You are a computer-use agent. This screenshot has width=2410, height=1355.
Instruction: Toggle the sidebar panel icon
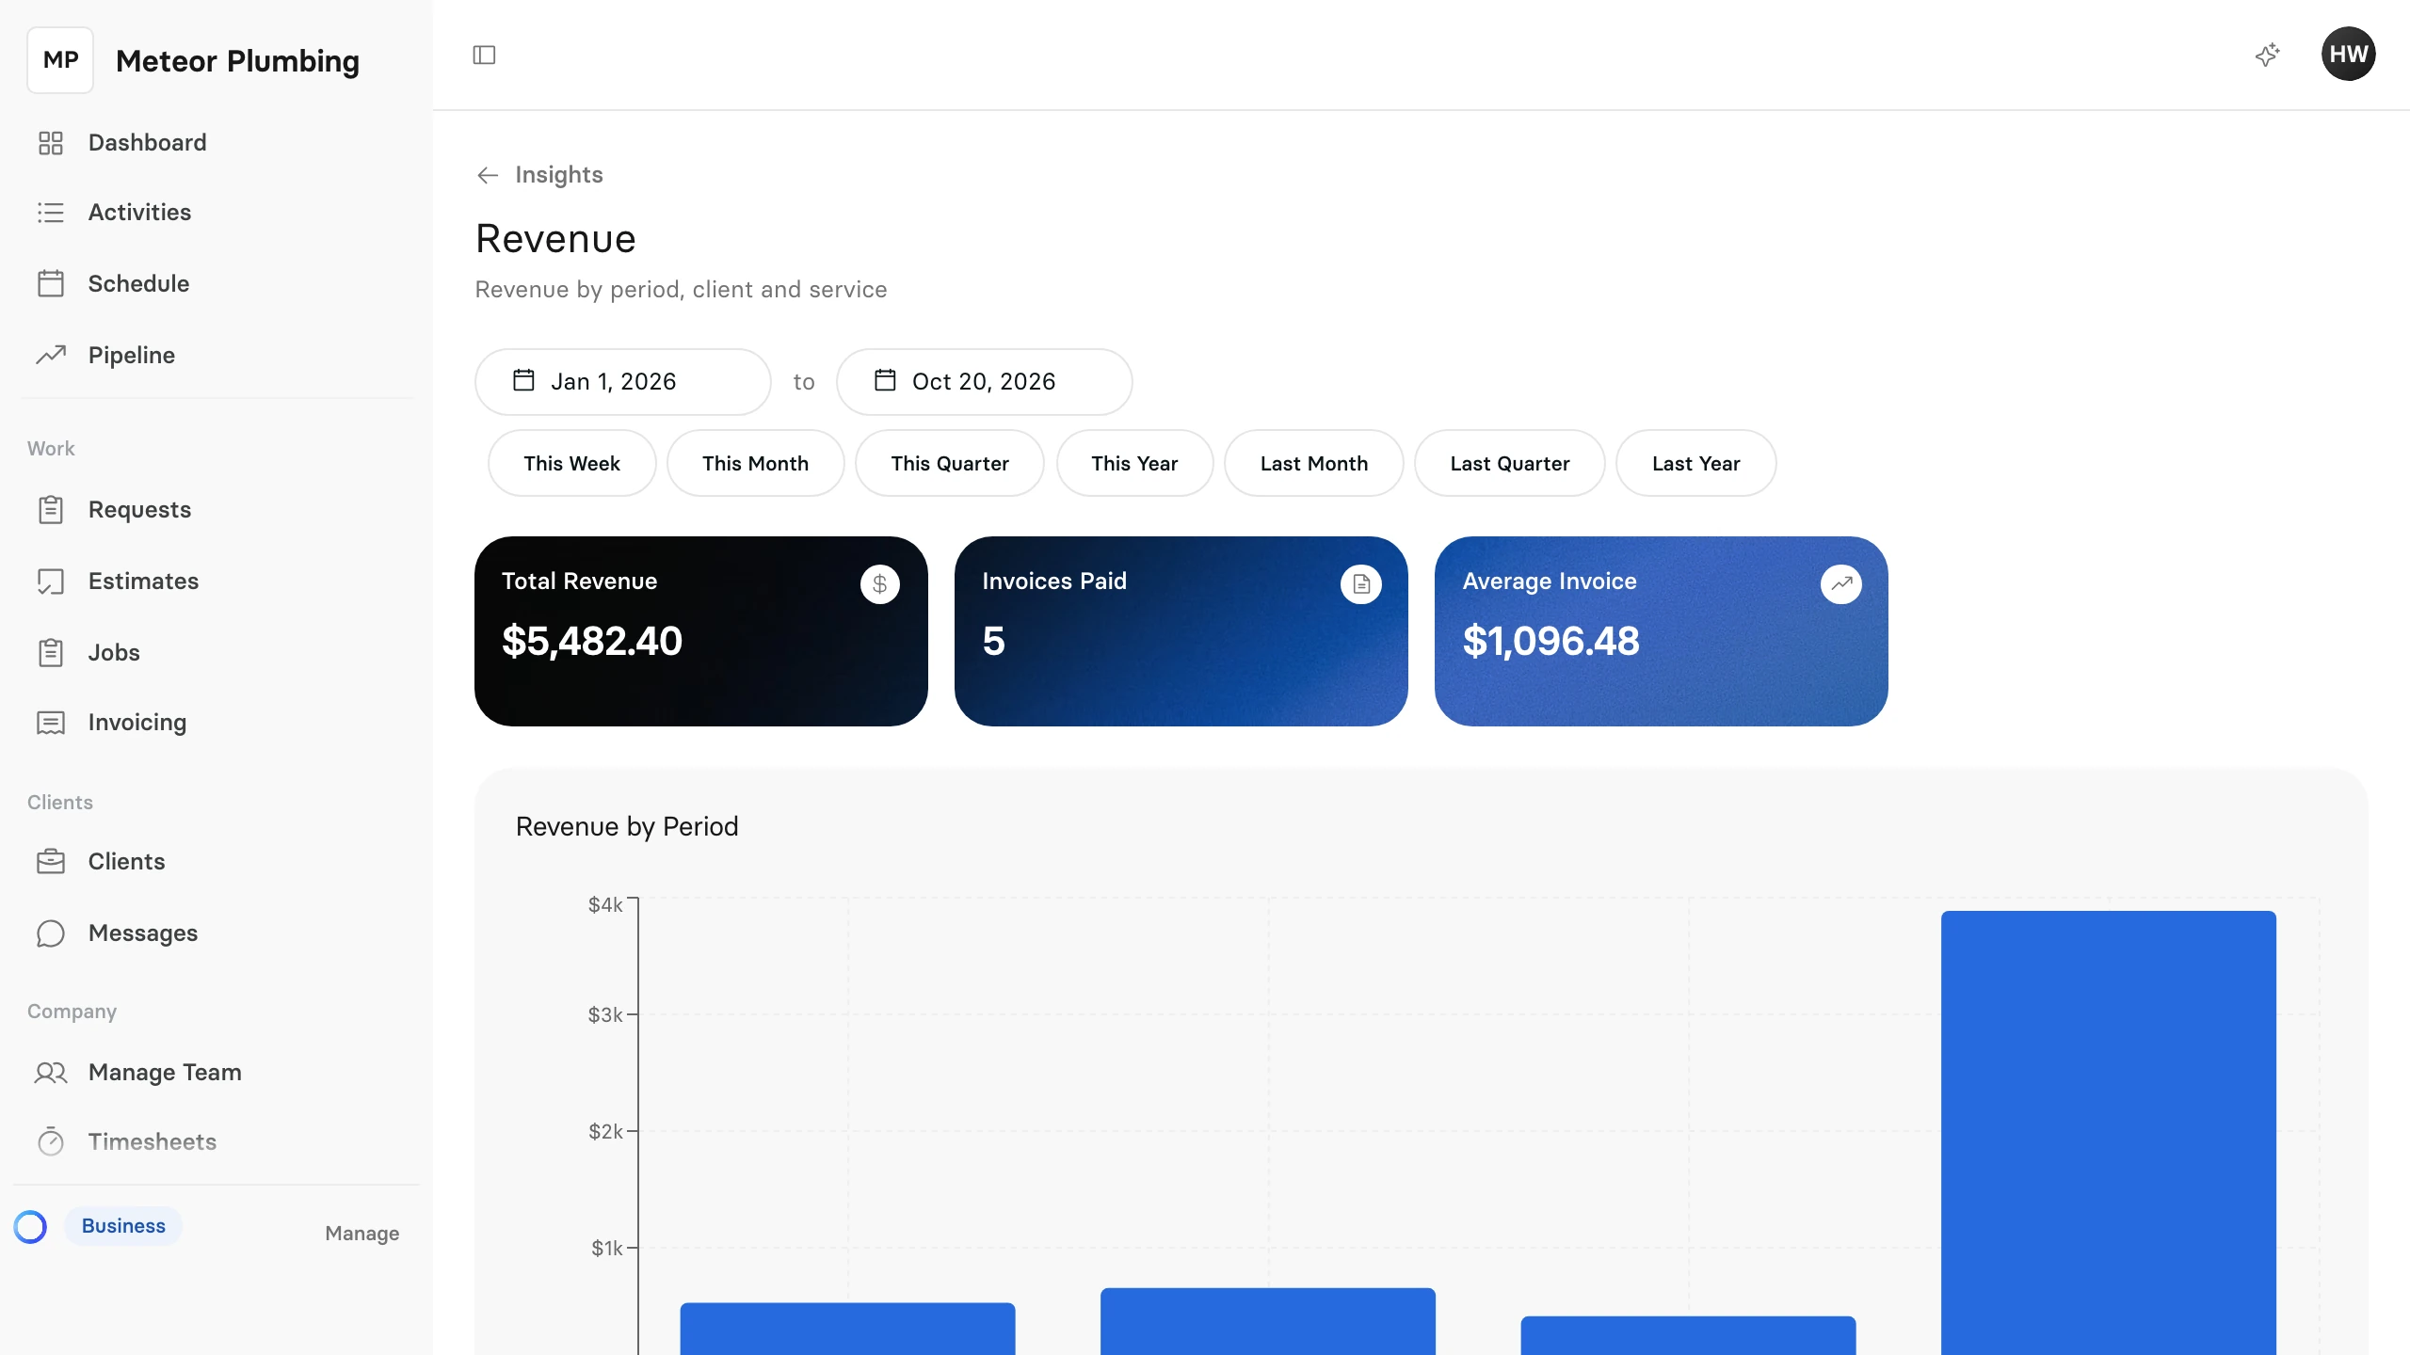point(484,56)
